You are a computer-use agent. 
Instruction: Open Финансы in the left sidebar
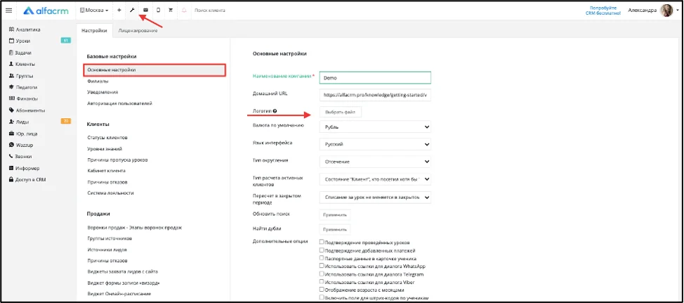(x=27, y=98)
